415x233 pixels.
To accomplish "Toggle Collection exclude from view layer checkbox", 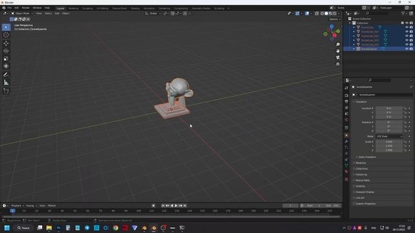I will [x=402, y=23].
